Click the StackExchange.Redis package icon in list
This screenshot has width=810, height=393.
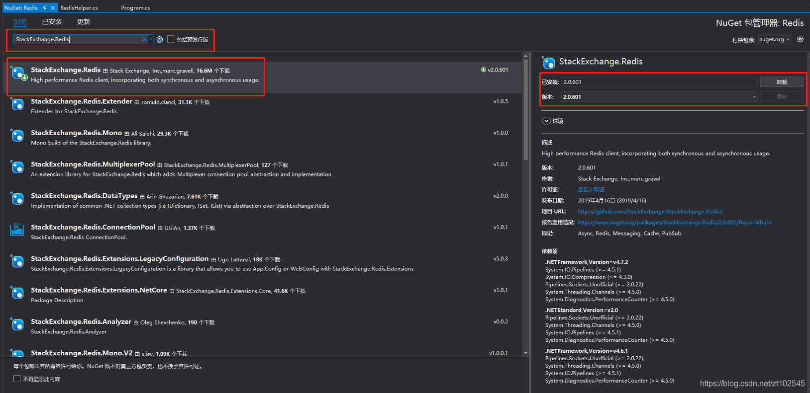click(18, 74)
